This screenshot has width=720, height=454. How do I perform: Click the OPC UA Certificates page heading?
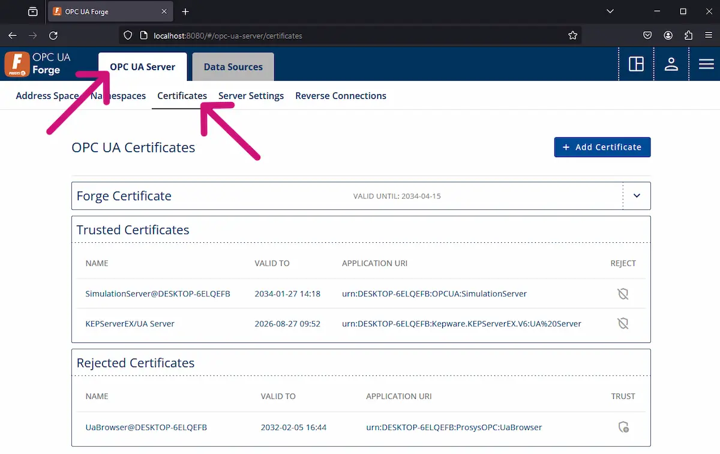pyautogui.click(x=133, y=148)
